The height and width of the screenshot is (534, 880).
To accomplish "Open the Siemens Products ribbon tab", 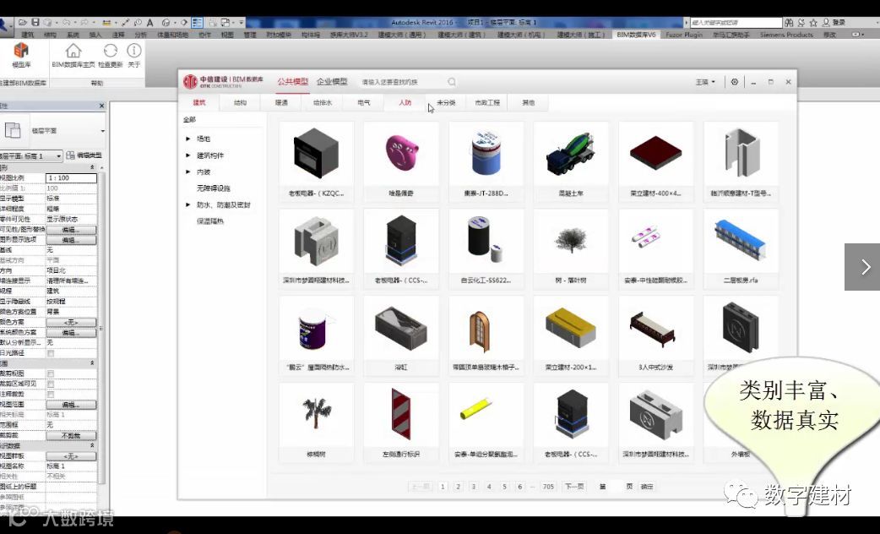I will click(786, 35).
